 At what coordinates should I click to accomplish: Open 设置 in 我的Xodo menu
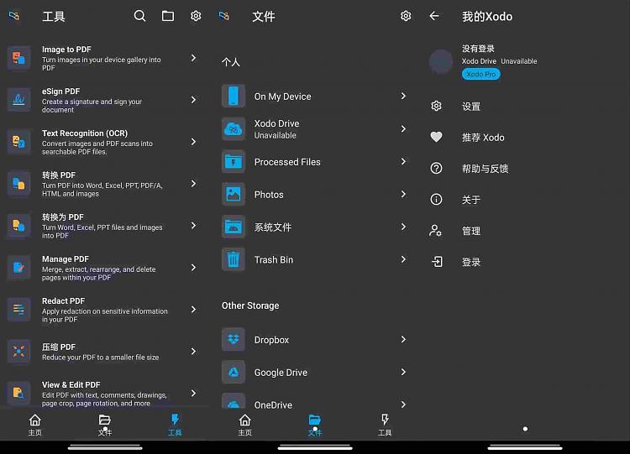click(x=525, y=106)
